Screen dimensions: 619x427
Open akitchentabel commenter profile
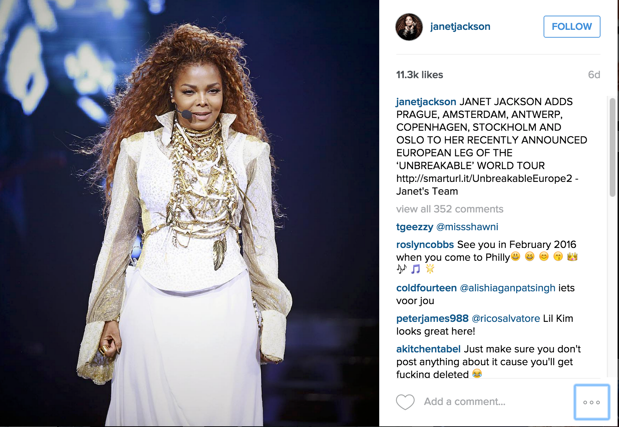428,349
